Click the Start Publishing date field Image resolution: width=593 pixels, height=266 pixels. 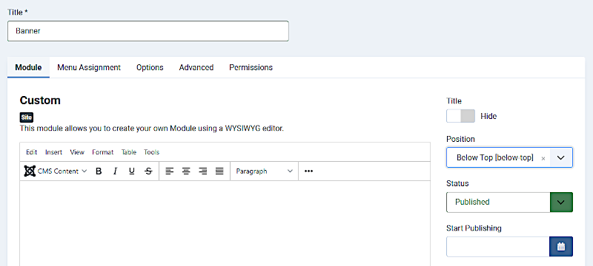click(497, 247)
